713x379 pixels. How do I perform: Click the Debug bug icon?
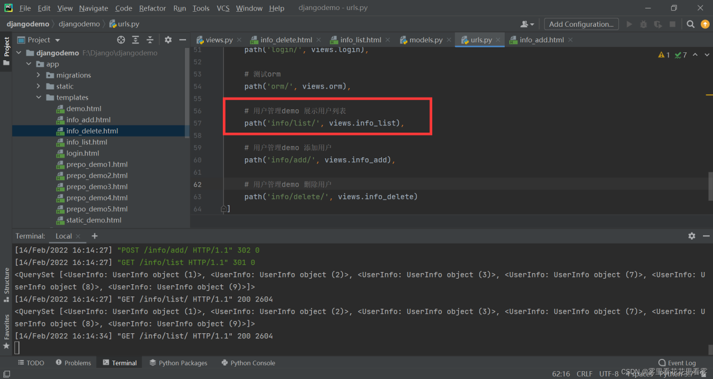coord(643,24)
